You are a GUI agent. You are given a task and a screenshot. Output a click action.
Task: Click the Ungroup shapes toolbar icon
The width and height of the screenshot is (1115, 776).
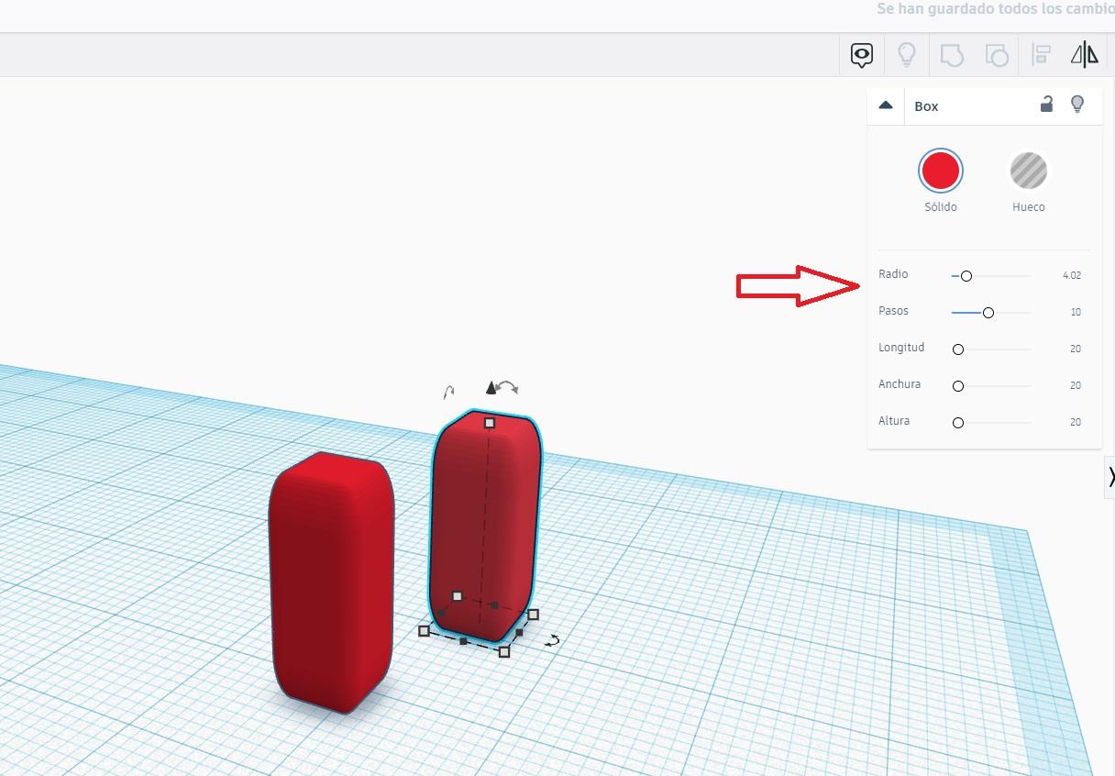coord(996,55)
